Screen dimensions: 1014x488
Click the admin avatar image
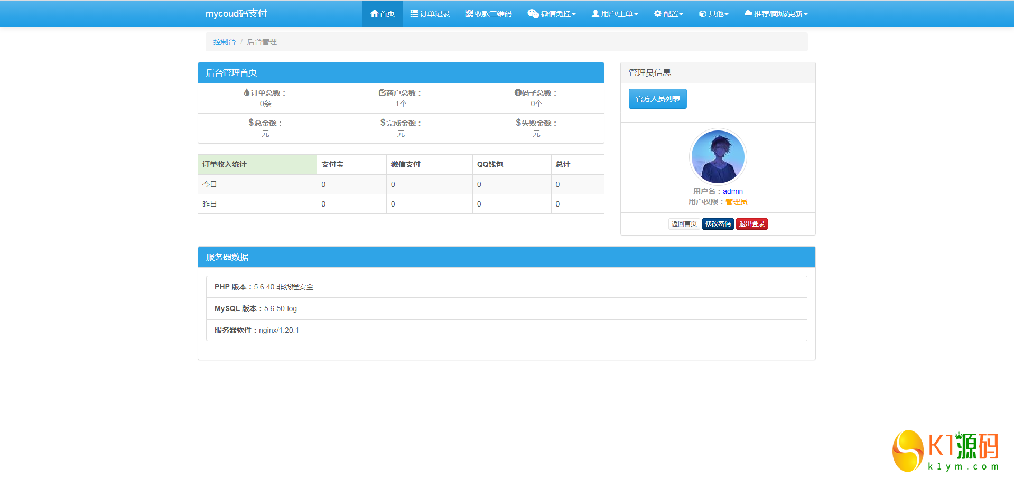pos(718,157)
